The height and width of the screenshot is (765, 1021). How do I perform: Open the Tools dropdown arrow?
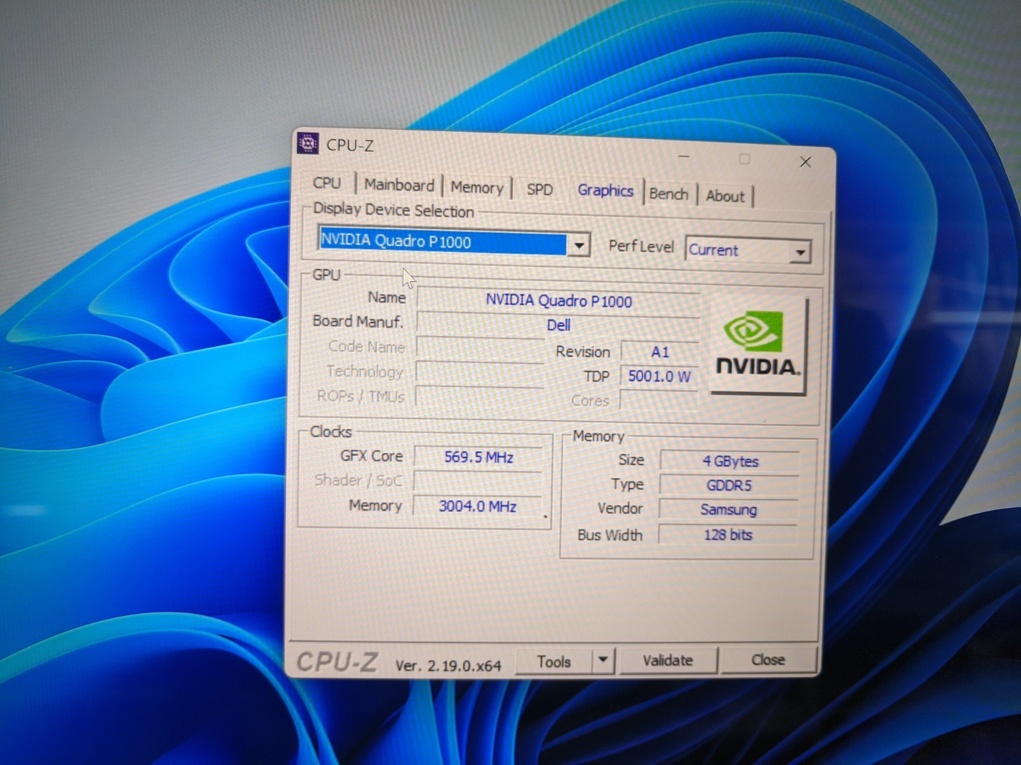[603, 660]
